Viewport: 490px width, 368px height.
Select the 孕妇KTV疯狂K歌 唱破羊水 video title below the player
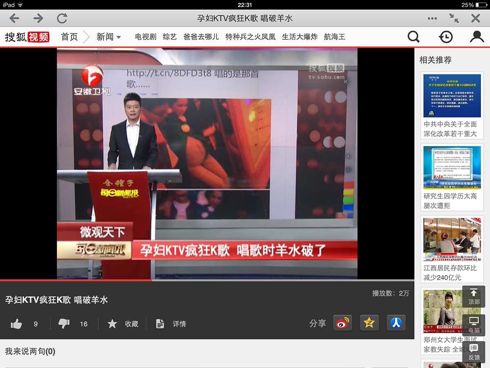pos(56,300)
